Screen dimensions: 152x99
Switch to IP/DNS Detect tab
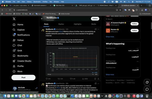click(107, 6)
